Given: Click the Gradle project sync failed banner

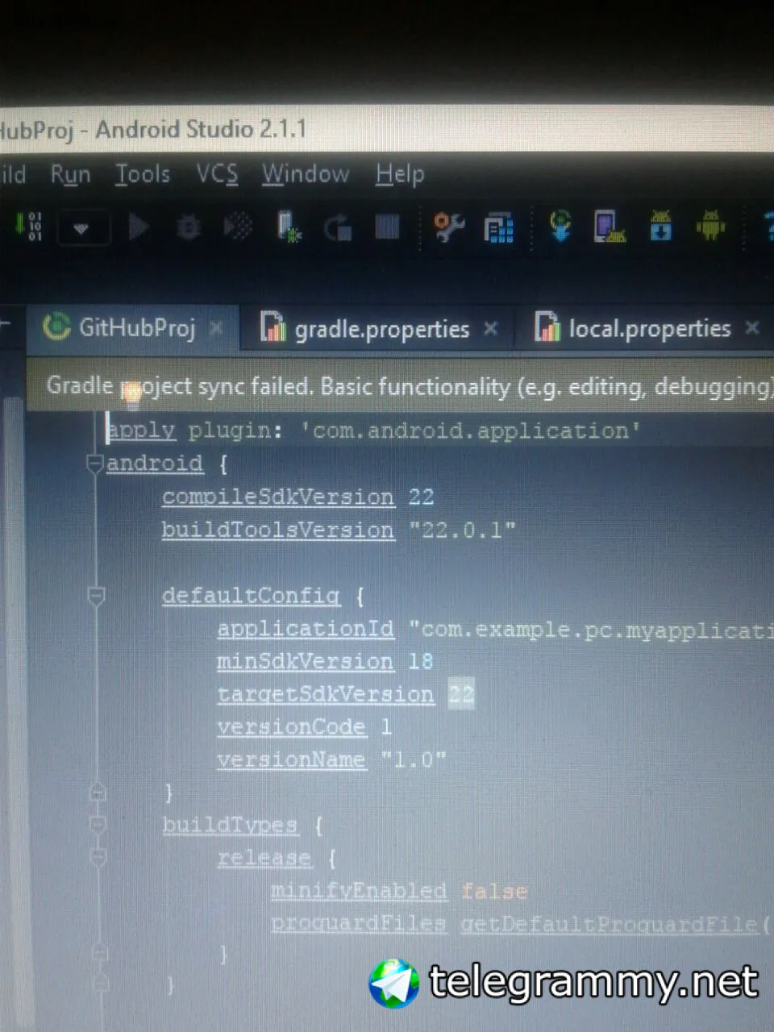Looking at the screenshot, I should pos(400,386).
